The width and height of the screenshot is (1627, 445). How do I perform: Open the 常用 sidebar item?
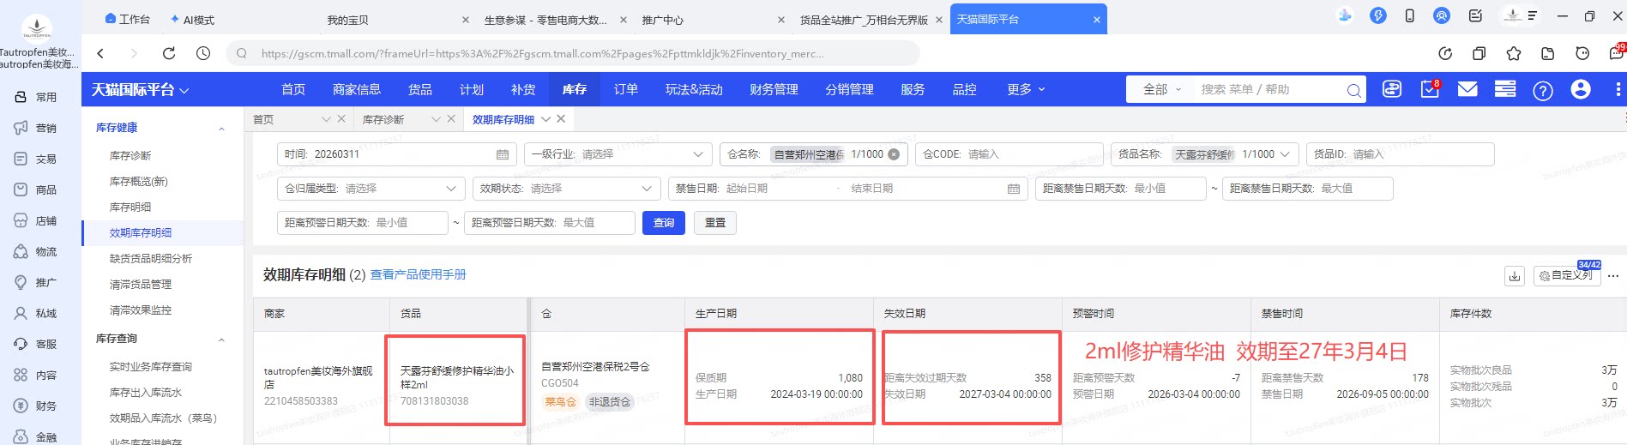pyautogui.click(x=35, y=97)
